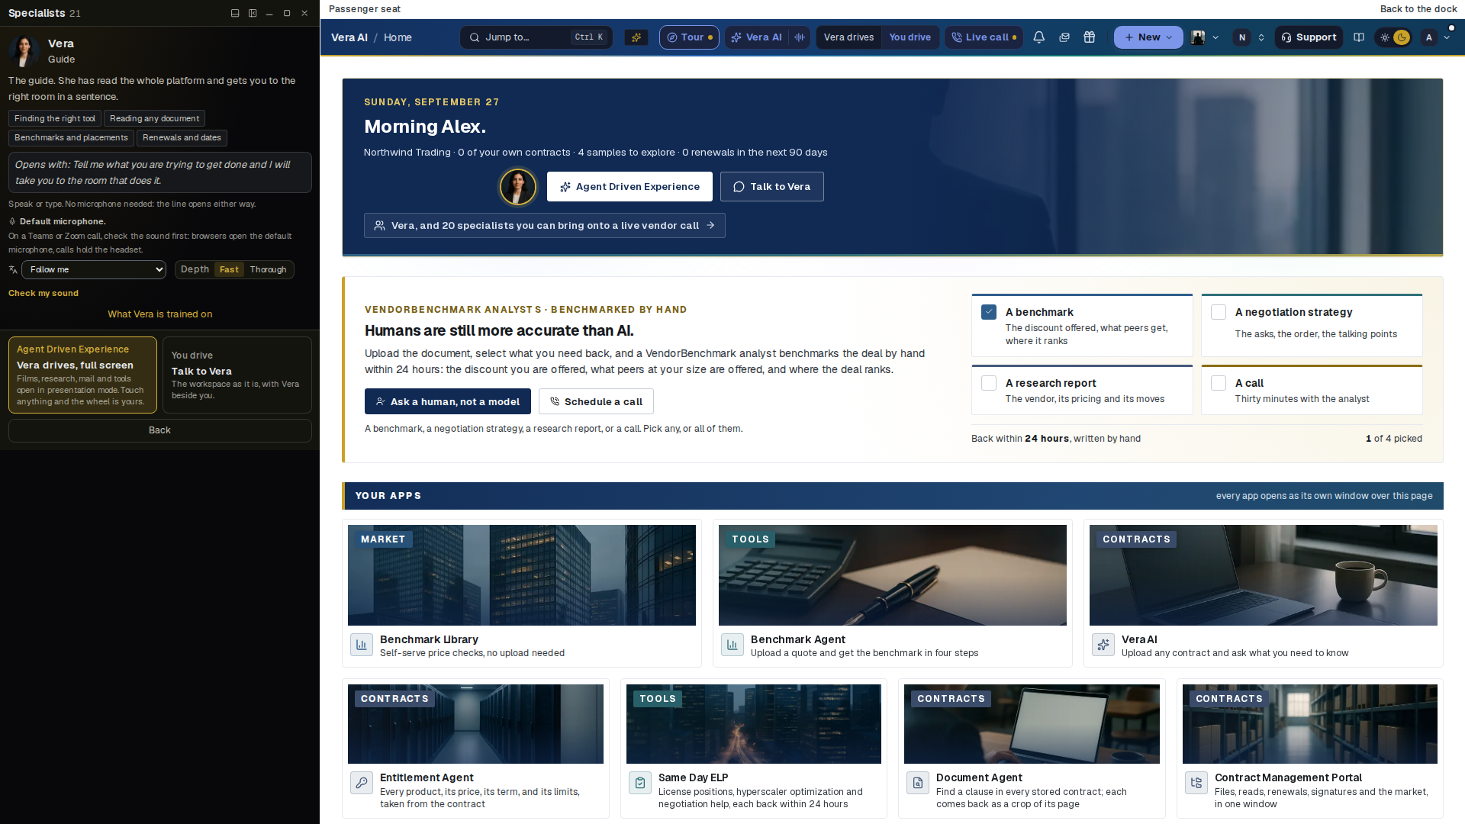Uncheck the A benchmark checkbox
Image resolution: width=1465 pixels, height=824 pixels.
pos(989,312)
